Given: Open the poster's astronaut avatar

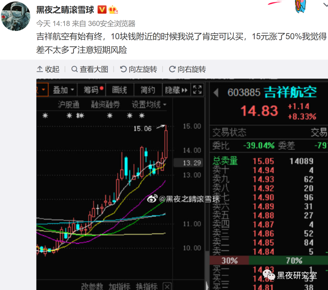Looking at the screenshot, I should coord(15,16).
